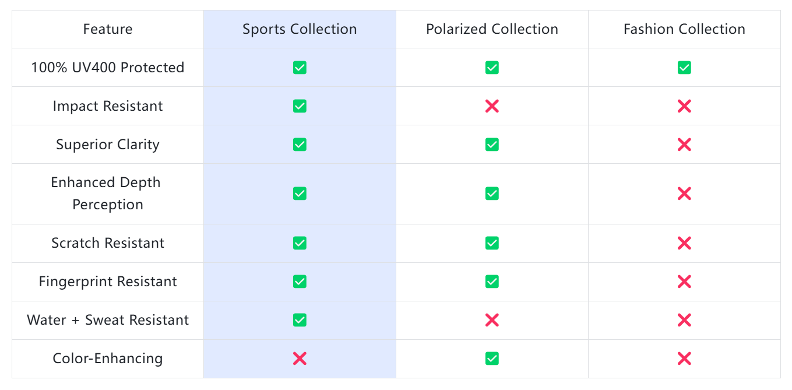Click the Water + Sweat Resistant label
Screen dimensions: 792x390
pyautogui.click(x=108, y=320)
